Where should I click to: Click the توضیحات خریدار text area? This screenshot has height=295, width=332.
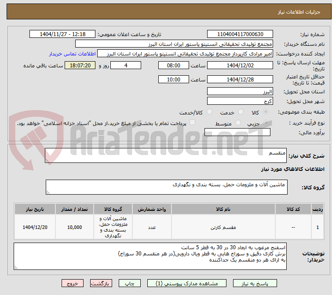(150, 256)
